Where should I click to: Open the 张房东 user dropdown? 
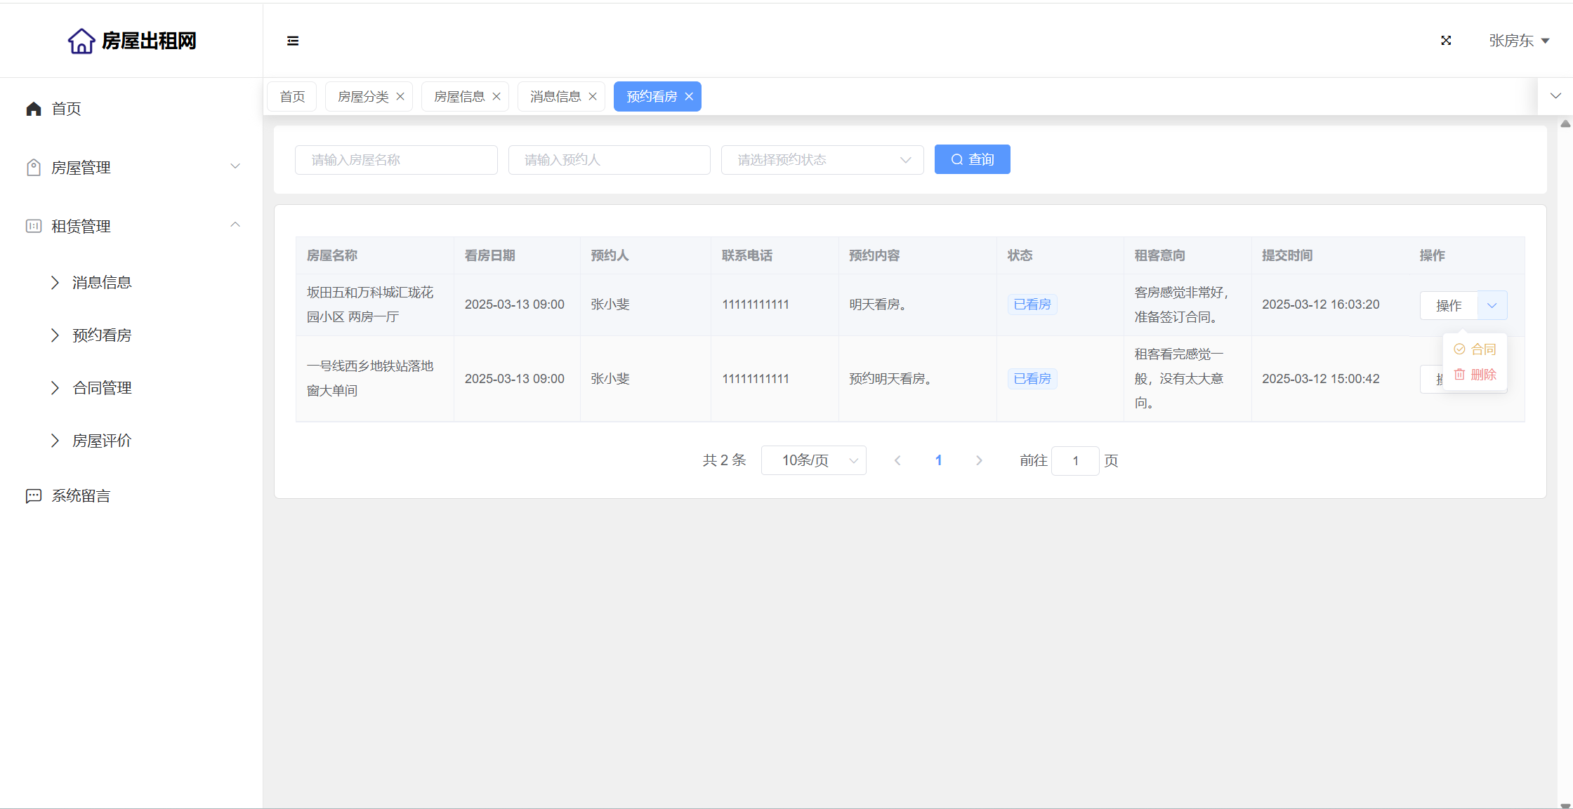point(1518,41)
